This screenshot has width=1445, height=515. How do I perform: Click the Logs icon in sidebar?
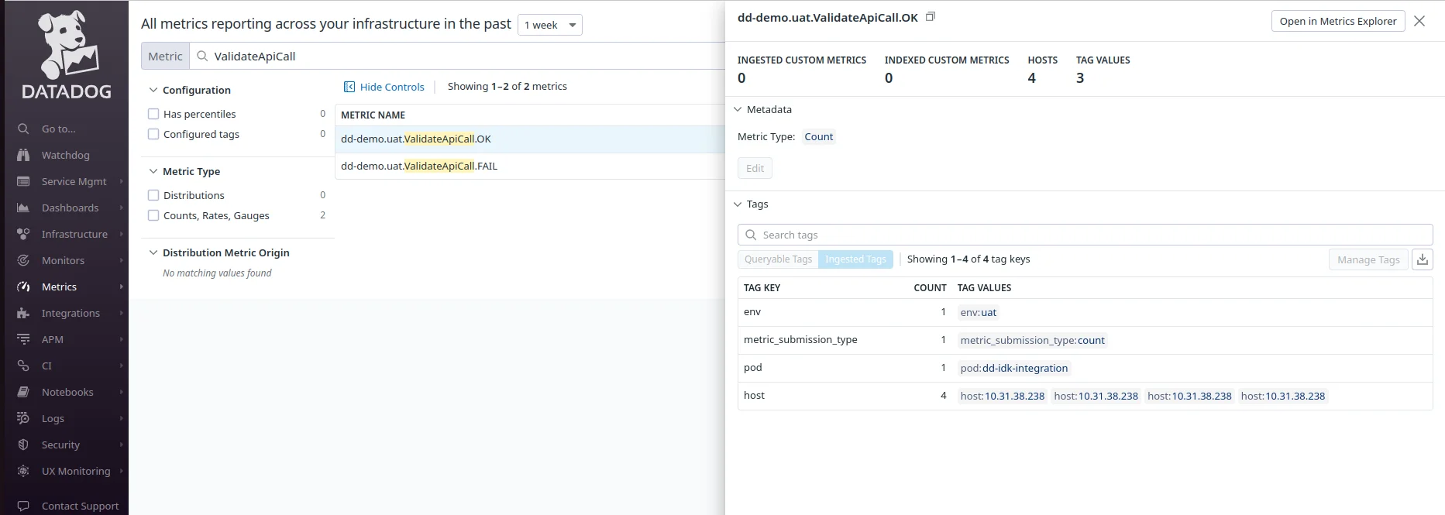(23, 418)
